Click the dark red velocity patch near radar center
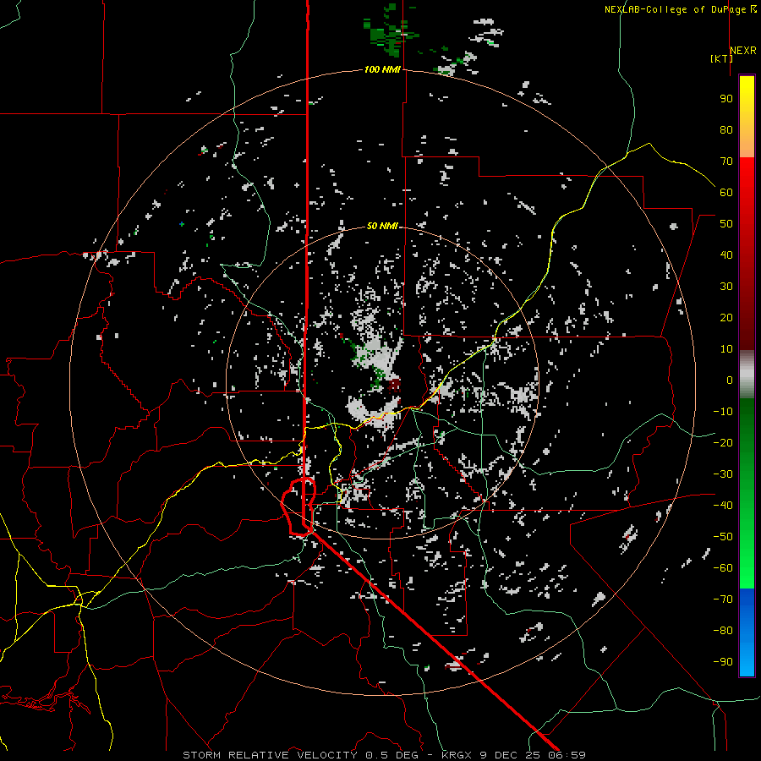The image size is (761, 761). (395, 386)
